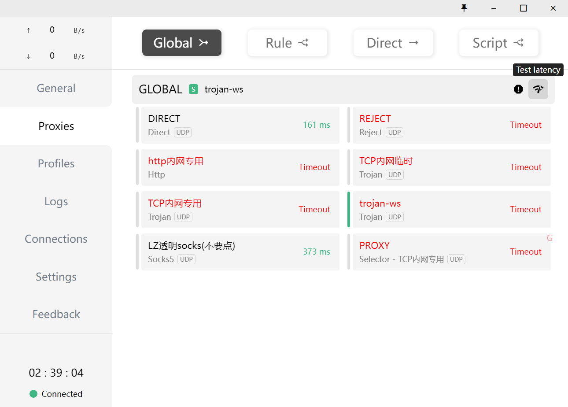This screenshot has height=407, width=568.
Task: Click the pin window icon in title bar
Action: (464, 8)
